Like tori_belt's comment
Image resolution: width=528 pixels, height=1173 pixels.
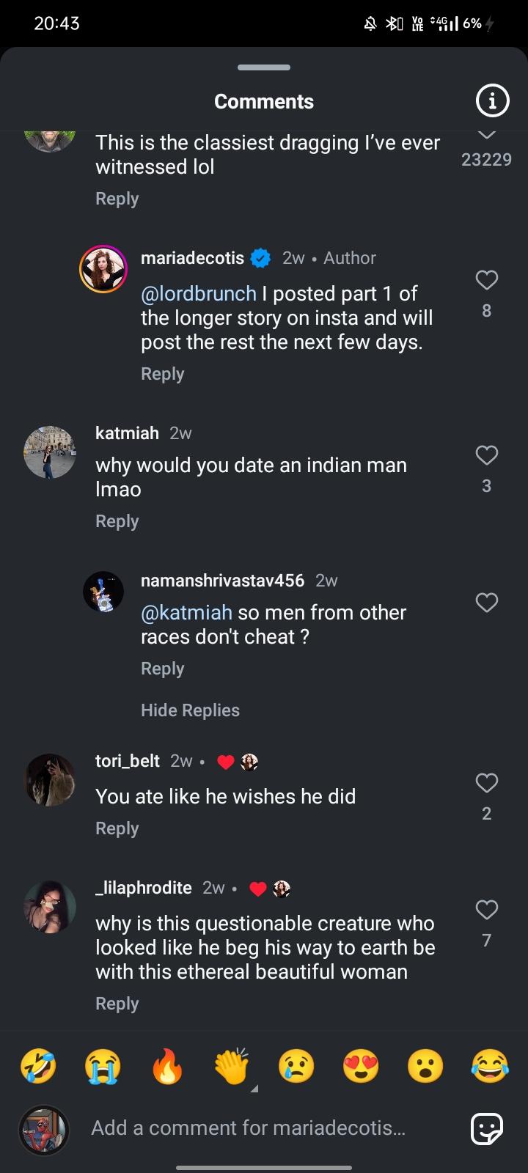(x=487, y=783)
